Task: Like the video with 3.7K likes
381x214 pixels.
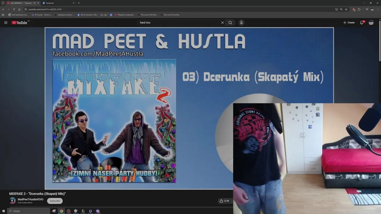Action: point(224,201)
